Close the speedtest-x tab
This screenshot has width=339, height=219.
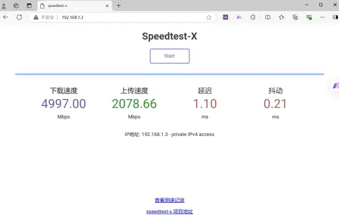click(x=107, y=6)
